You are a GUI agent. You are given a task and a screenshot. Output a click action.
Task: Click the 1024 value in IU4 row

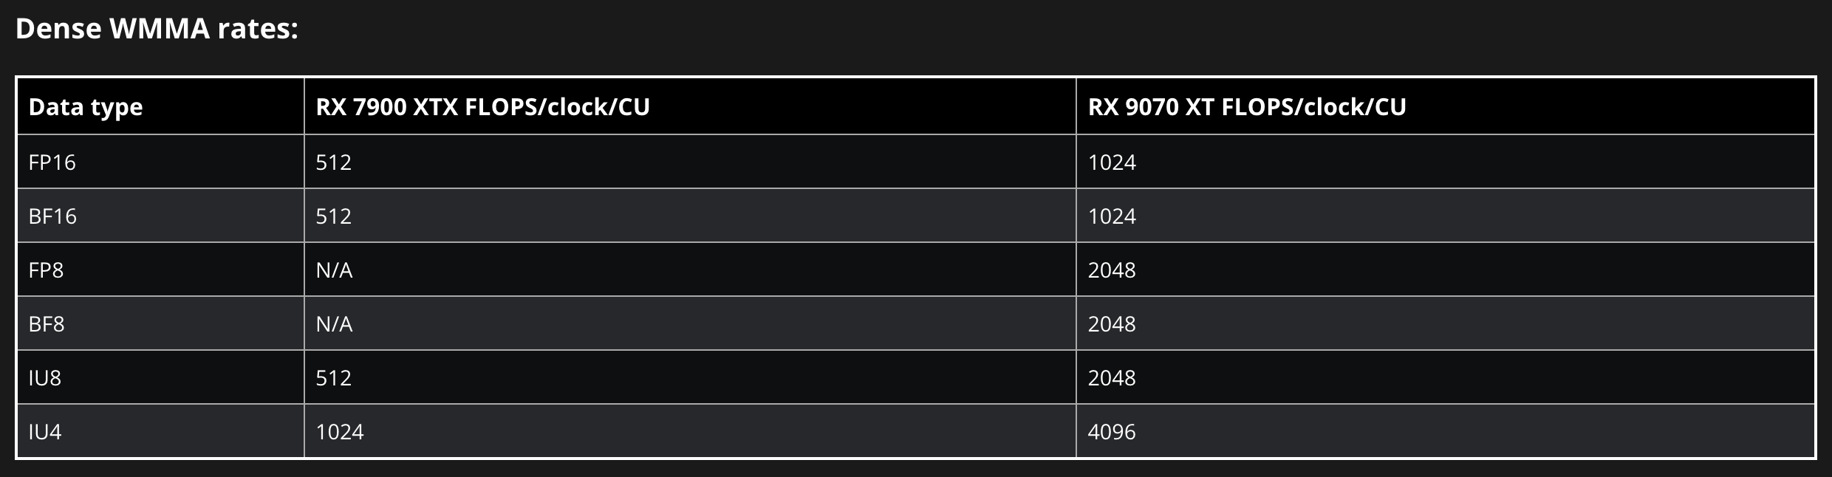[x=340, y=431]
